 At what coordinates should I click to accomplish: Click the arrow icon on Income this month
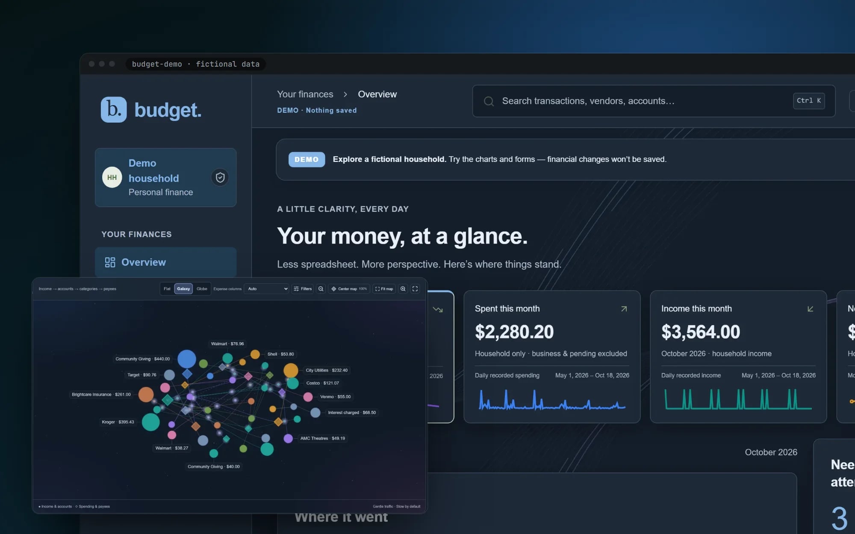tap(810, 309)
